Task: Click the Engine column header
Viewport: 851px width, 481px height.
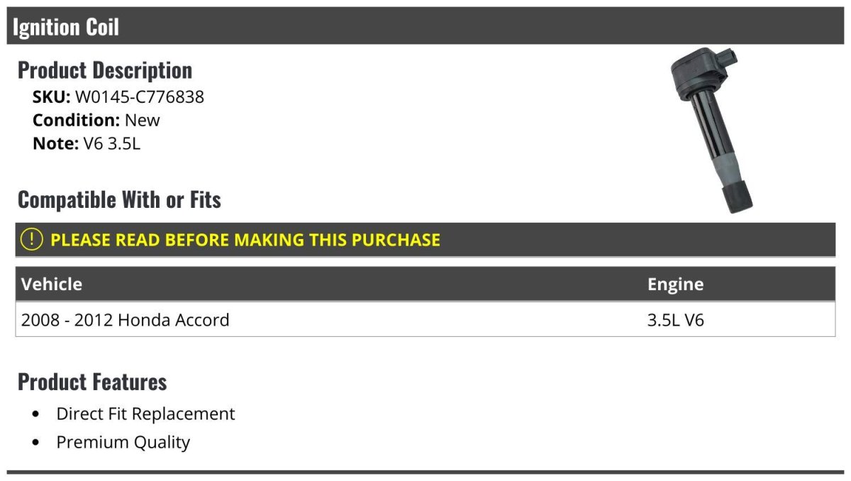Action: click(675, 284)
